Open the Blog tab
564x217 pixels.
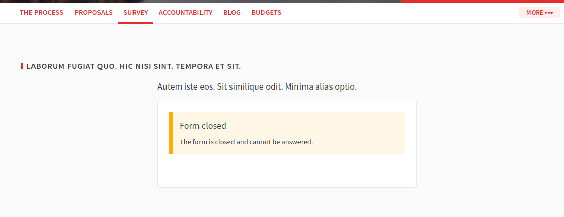click(x=232, y=13)
